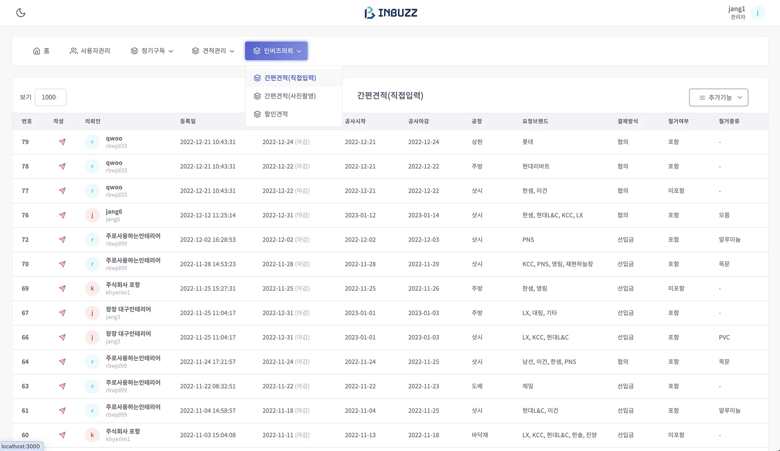Collapse the 인버즈의뢰 dropdown menu

coord(276,51)
